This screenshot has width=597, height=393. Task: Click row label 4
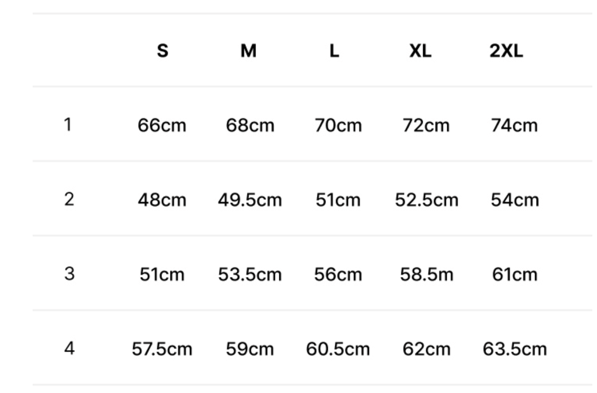(x=69, y=348)
